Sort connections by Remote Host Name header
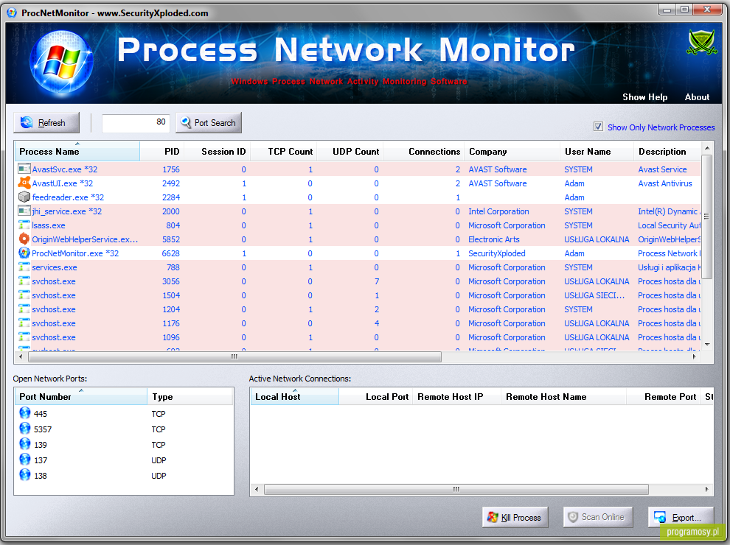This screenshot has height=545, width=730. click(x=564, y=396)
